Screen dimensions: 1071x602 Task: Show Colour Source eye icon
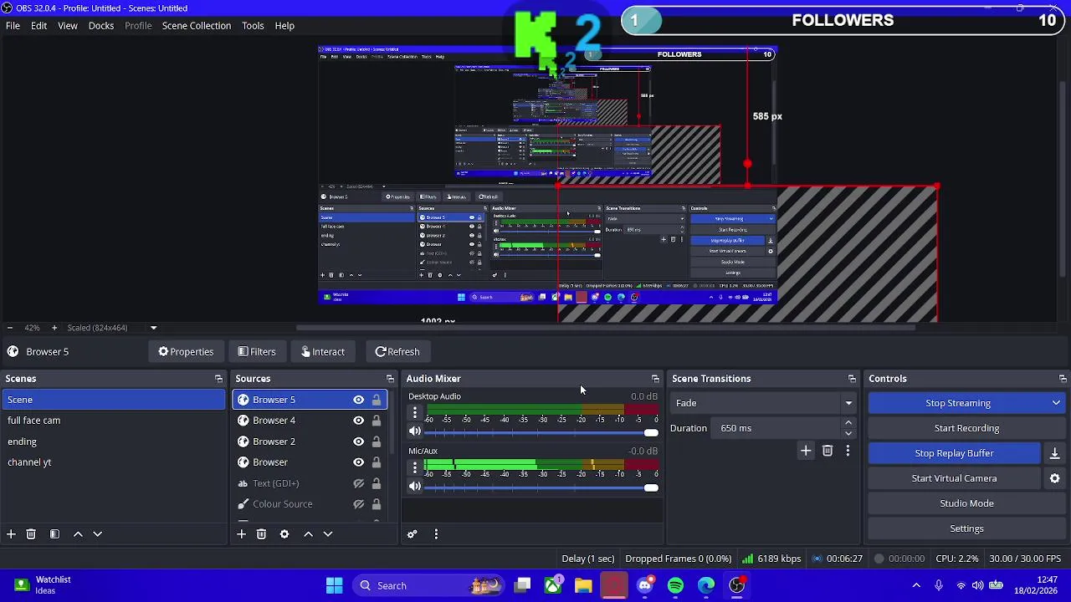(x=358, y=504)
